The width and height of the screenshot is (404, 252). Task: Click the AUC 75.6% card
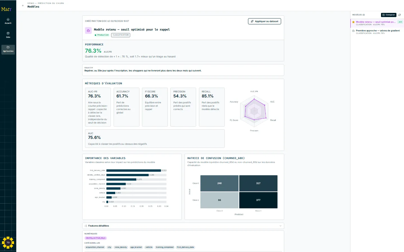coord(155,139)
